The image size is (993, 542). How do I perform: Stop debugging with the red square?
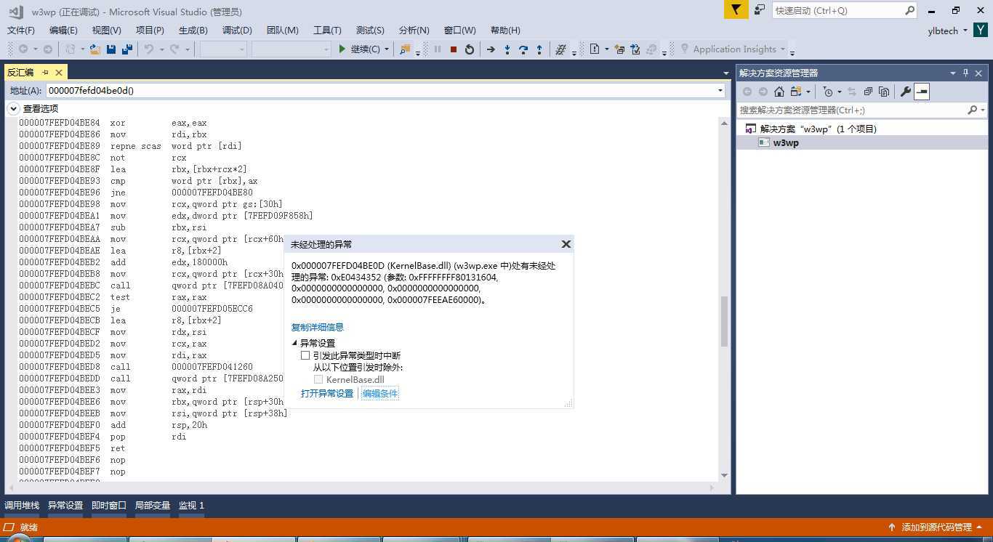point(454,49)
